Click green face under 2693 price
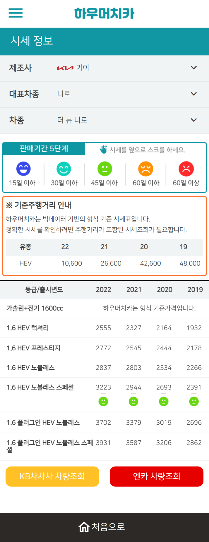 point(164,401)
